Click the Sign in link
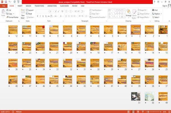This screenshot has width=171, height=113. point(165,6)
